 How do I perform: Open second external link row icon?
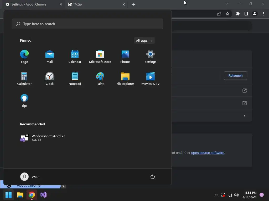(245, 103)
